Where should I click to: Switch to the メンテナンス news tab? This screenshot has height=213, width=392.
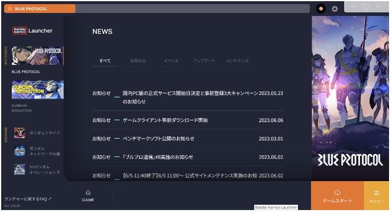pyautogui.click(x=237, y=61)
